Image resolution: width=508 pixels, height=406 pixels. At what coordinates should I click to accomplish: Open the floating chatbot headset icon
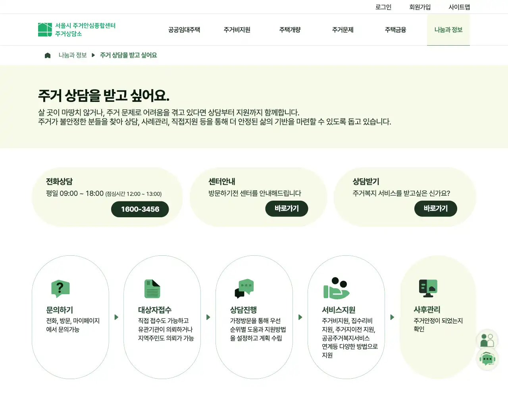(x=487, y=359)
